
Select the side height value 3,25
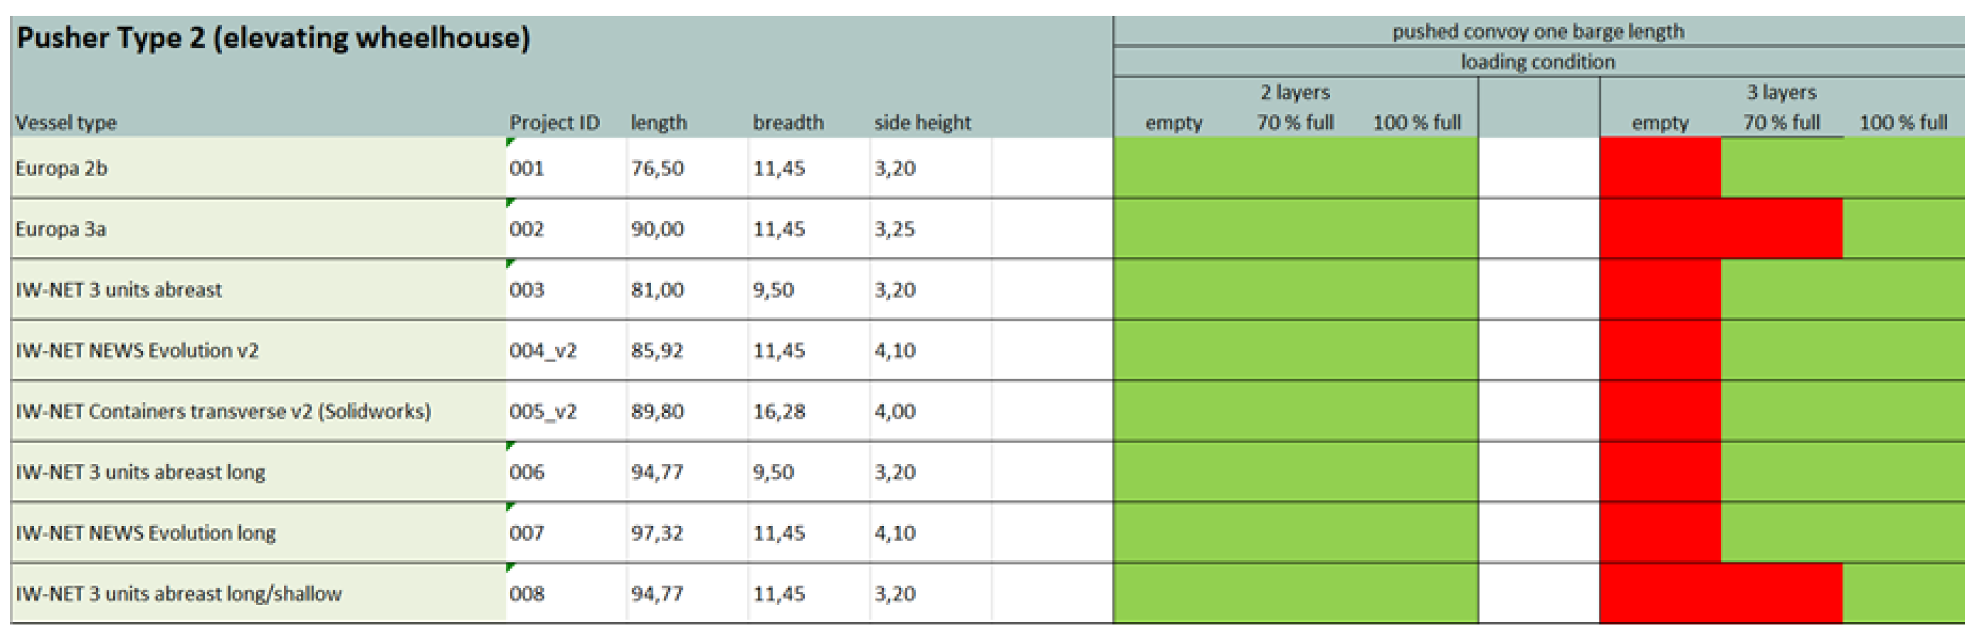[895, 229]
